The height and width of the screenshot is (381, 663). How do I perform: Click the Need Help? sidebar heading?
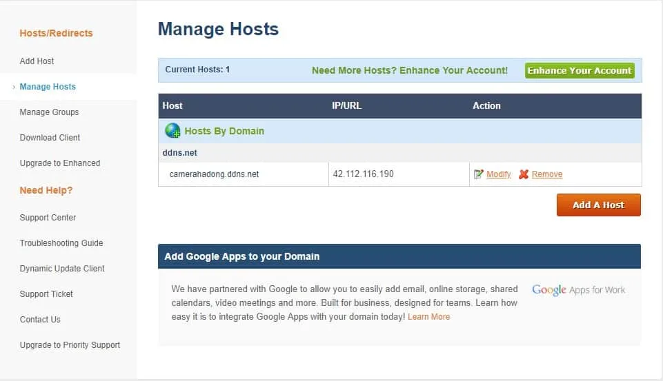tap(46, 190)
